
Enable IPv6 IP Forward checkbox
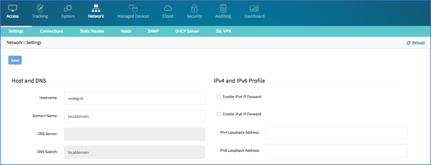point(219,114)
